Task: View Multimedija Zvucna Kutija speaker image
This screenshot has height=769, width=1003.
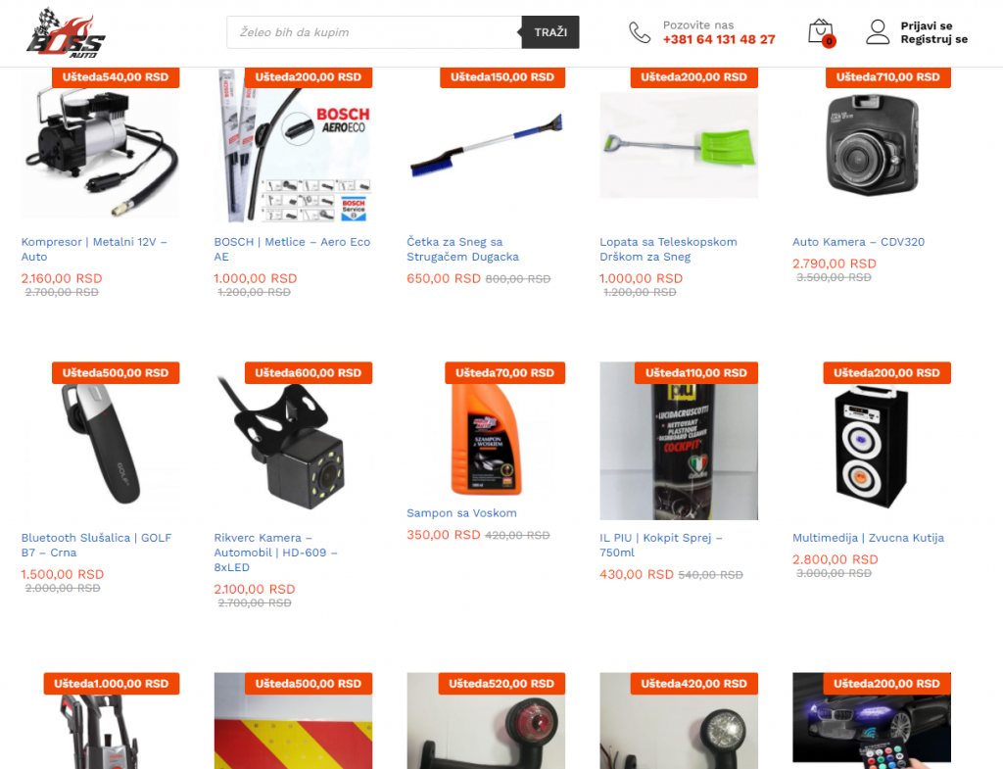Action: (871, 442)
